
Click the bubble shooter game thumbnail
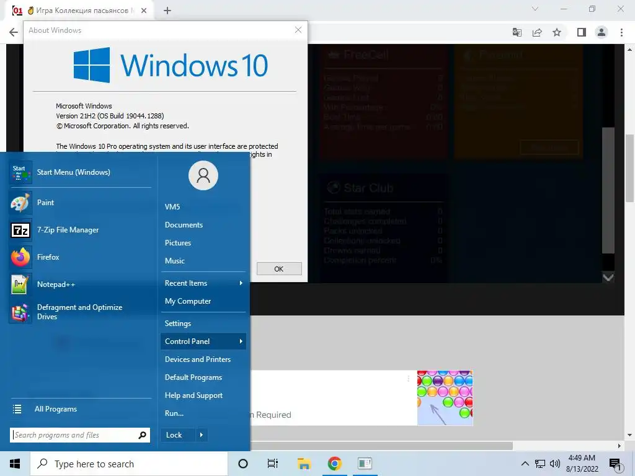445,398
